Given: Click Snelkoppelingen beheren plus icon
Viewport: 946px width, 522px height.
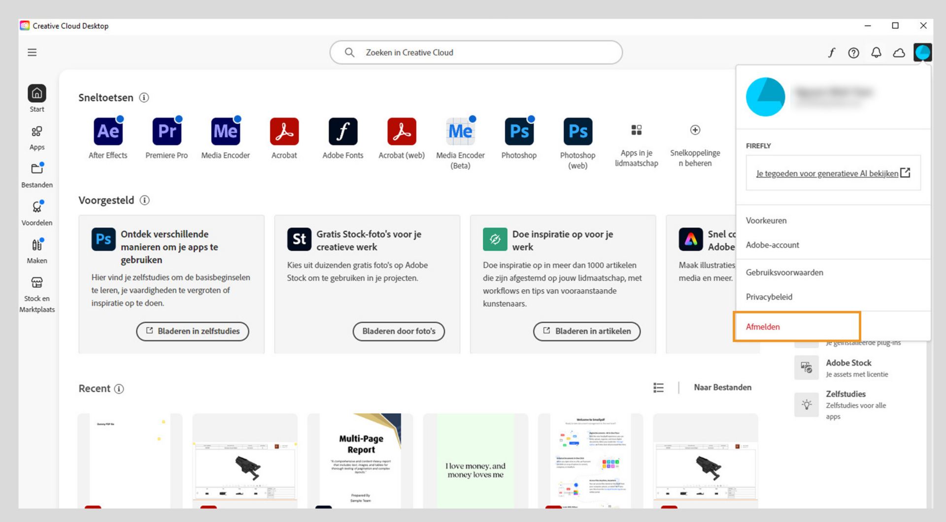Looking at the screenshot, I should point(695,130).
